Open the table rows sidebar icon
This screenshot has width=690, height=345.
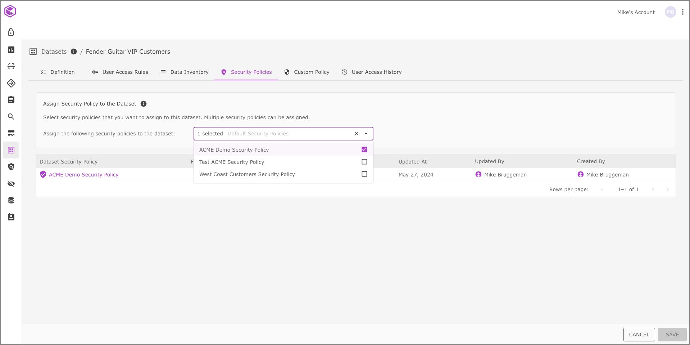click(x=11, y=133)
